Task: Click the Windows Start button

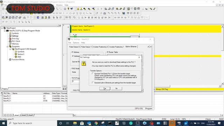Action: (x=3, y=123)
